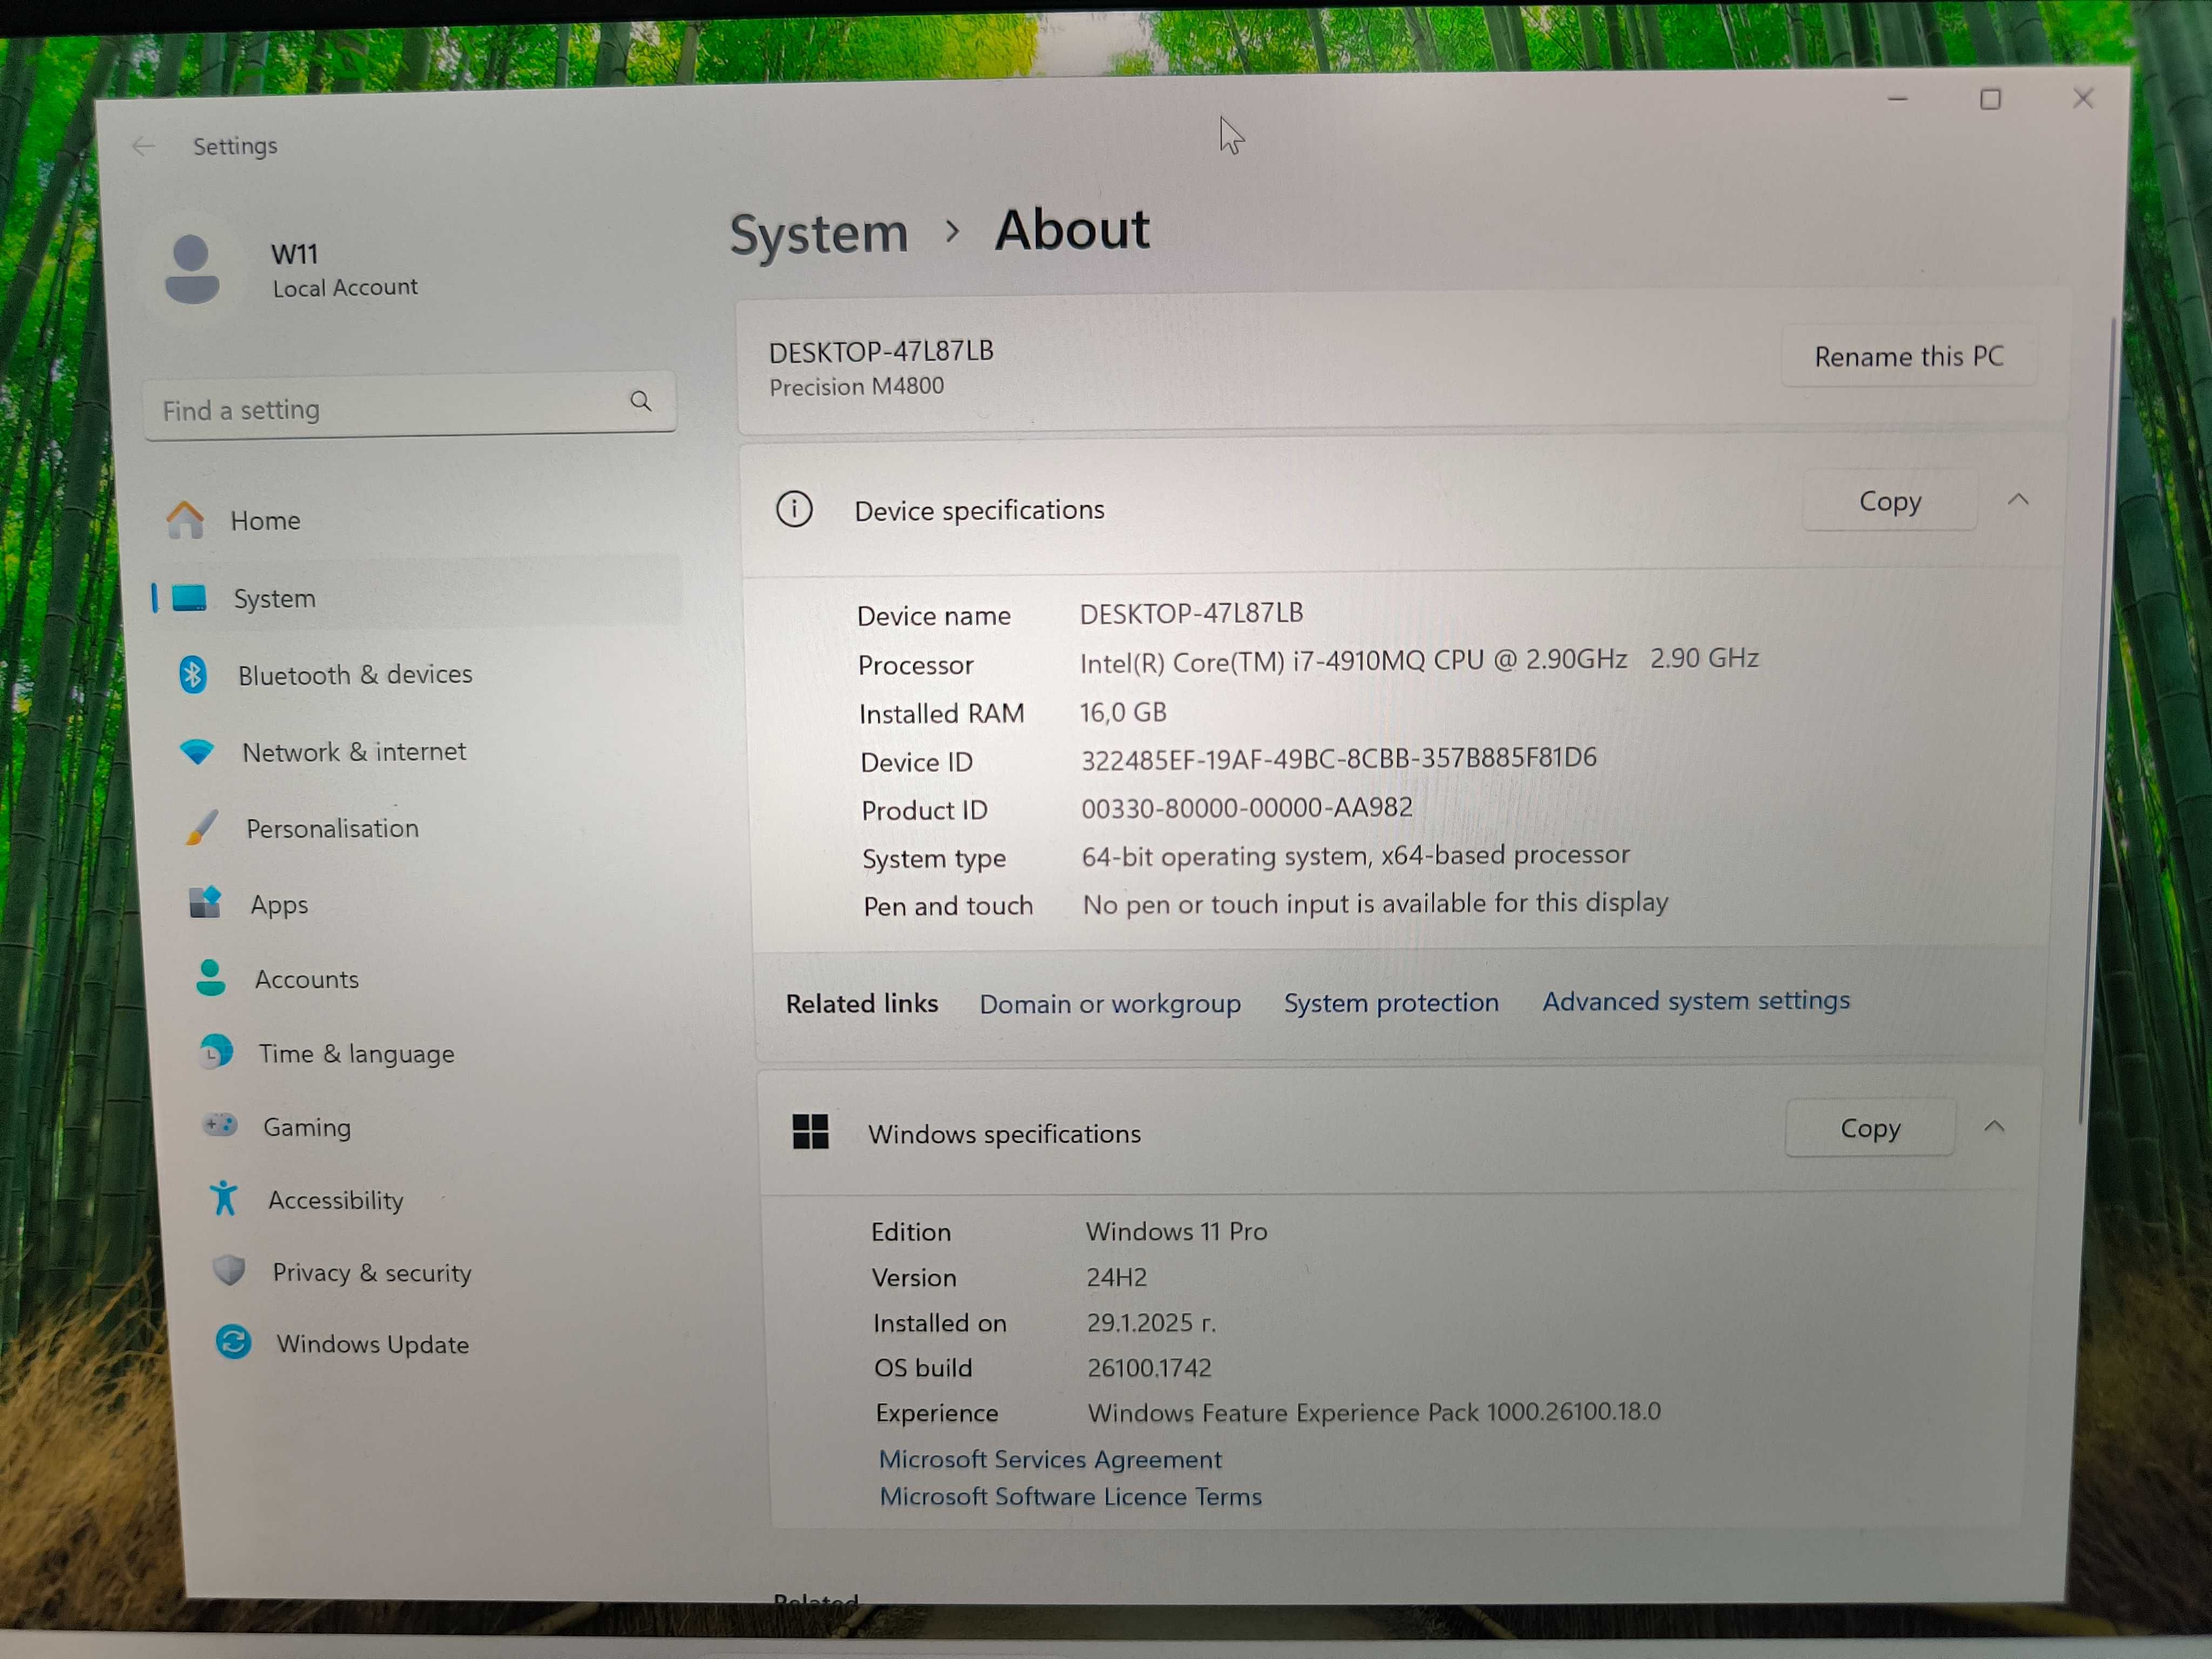Click the Accounts person icon
The height and width of the screenshot is (1659, 2212).
[210, 978]
